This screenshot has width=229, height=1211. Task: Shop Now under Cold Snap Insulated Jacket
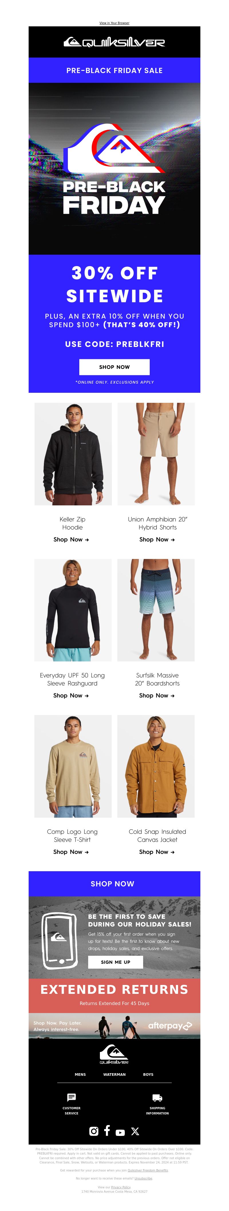tap(157, 851)
